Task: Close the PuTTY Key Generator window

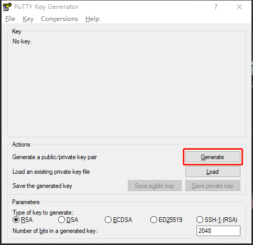Action: point(239,7)
